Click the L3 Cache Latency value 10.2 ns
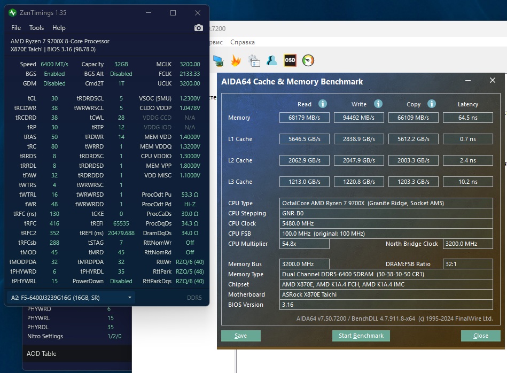Screen dimensions: 507x373 (x=468, y=182)
